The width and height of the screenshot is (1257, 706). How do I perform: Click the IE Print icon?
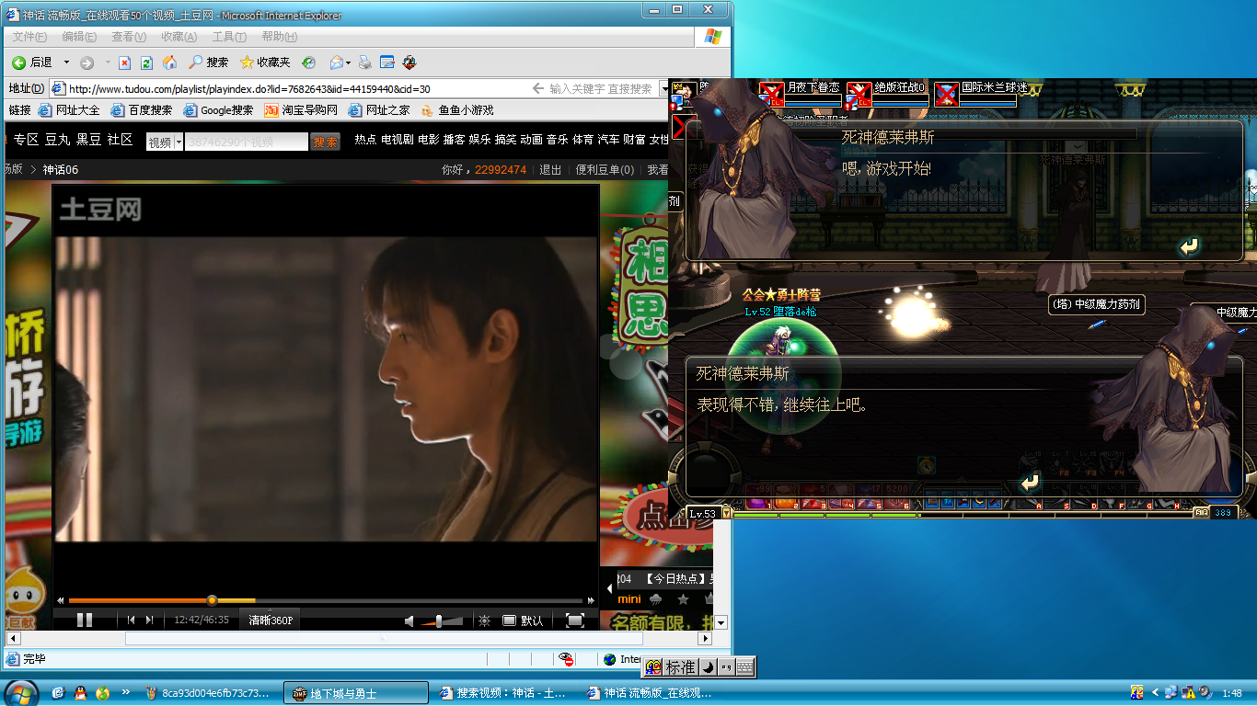point(365,63)
